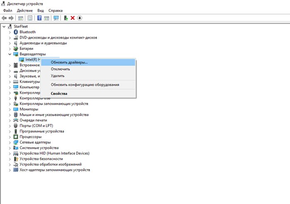
Task: Click the Хост-адаптеры запоминающих устройств icon
Action: (16, 170)
